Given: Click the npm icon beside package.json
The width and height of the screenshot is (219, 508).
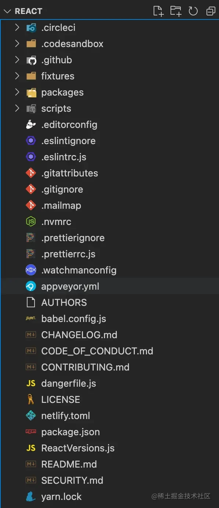Looking at the screenshot, I should (31, 432).
